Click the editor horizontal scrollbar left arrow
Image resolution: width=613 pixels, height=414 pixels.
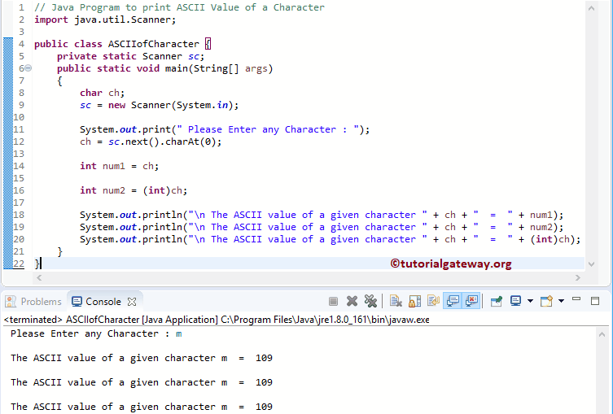click(x=39, y=277)
